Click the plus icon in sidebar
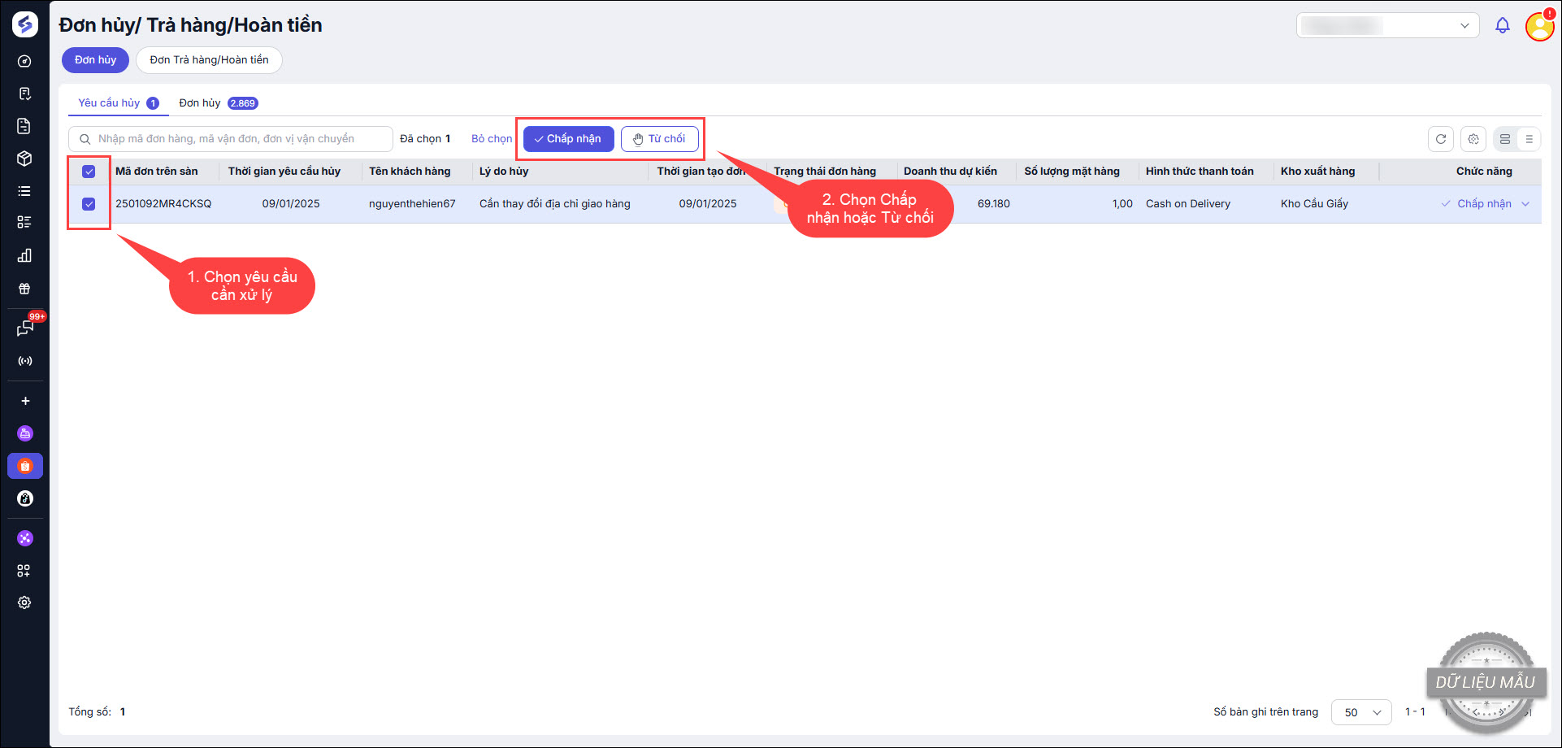The image size is (1562, 748). pos(25,401)
